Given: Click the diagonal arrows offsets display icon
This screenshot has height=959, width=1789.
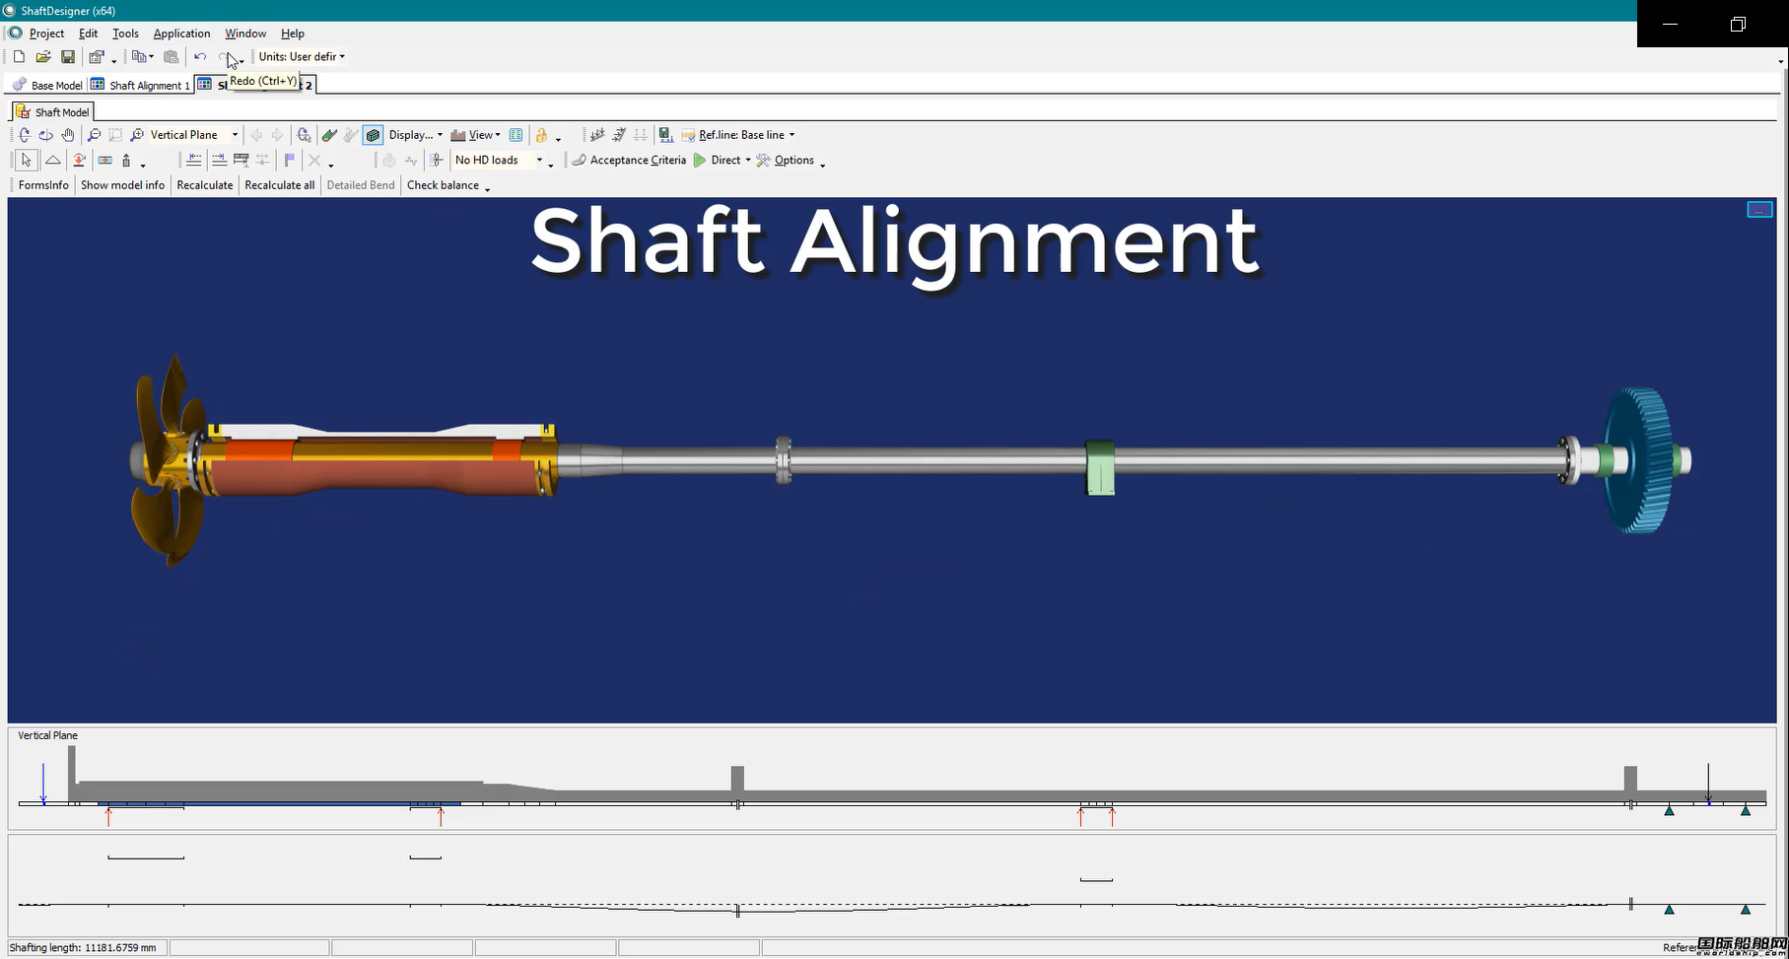Looking at the screenshot, I should pyautogui.click(x=618, y=135).
